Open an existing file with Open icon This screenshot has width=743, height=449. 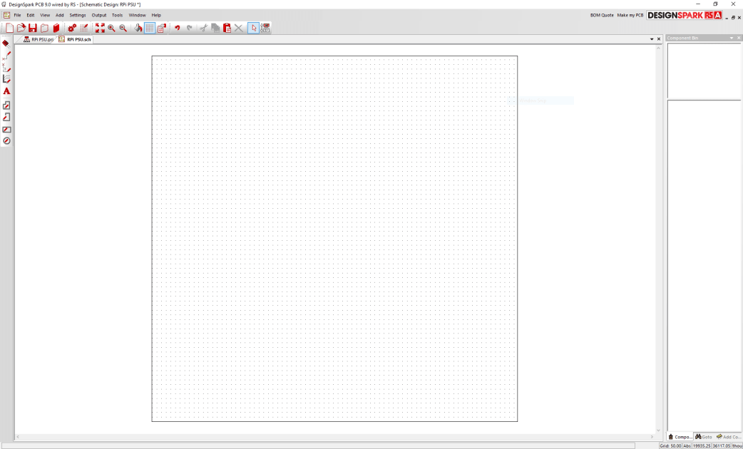(21, 28)
